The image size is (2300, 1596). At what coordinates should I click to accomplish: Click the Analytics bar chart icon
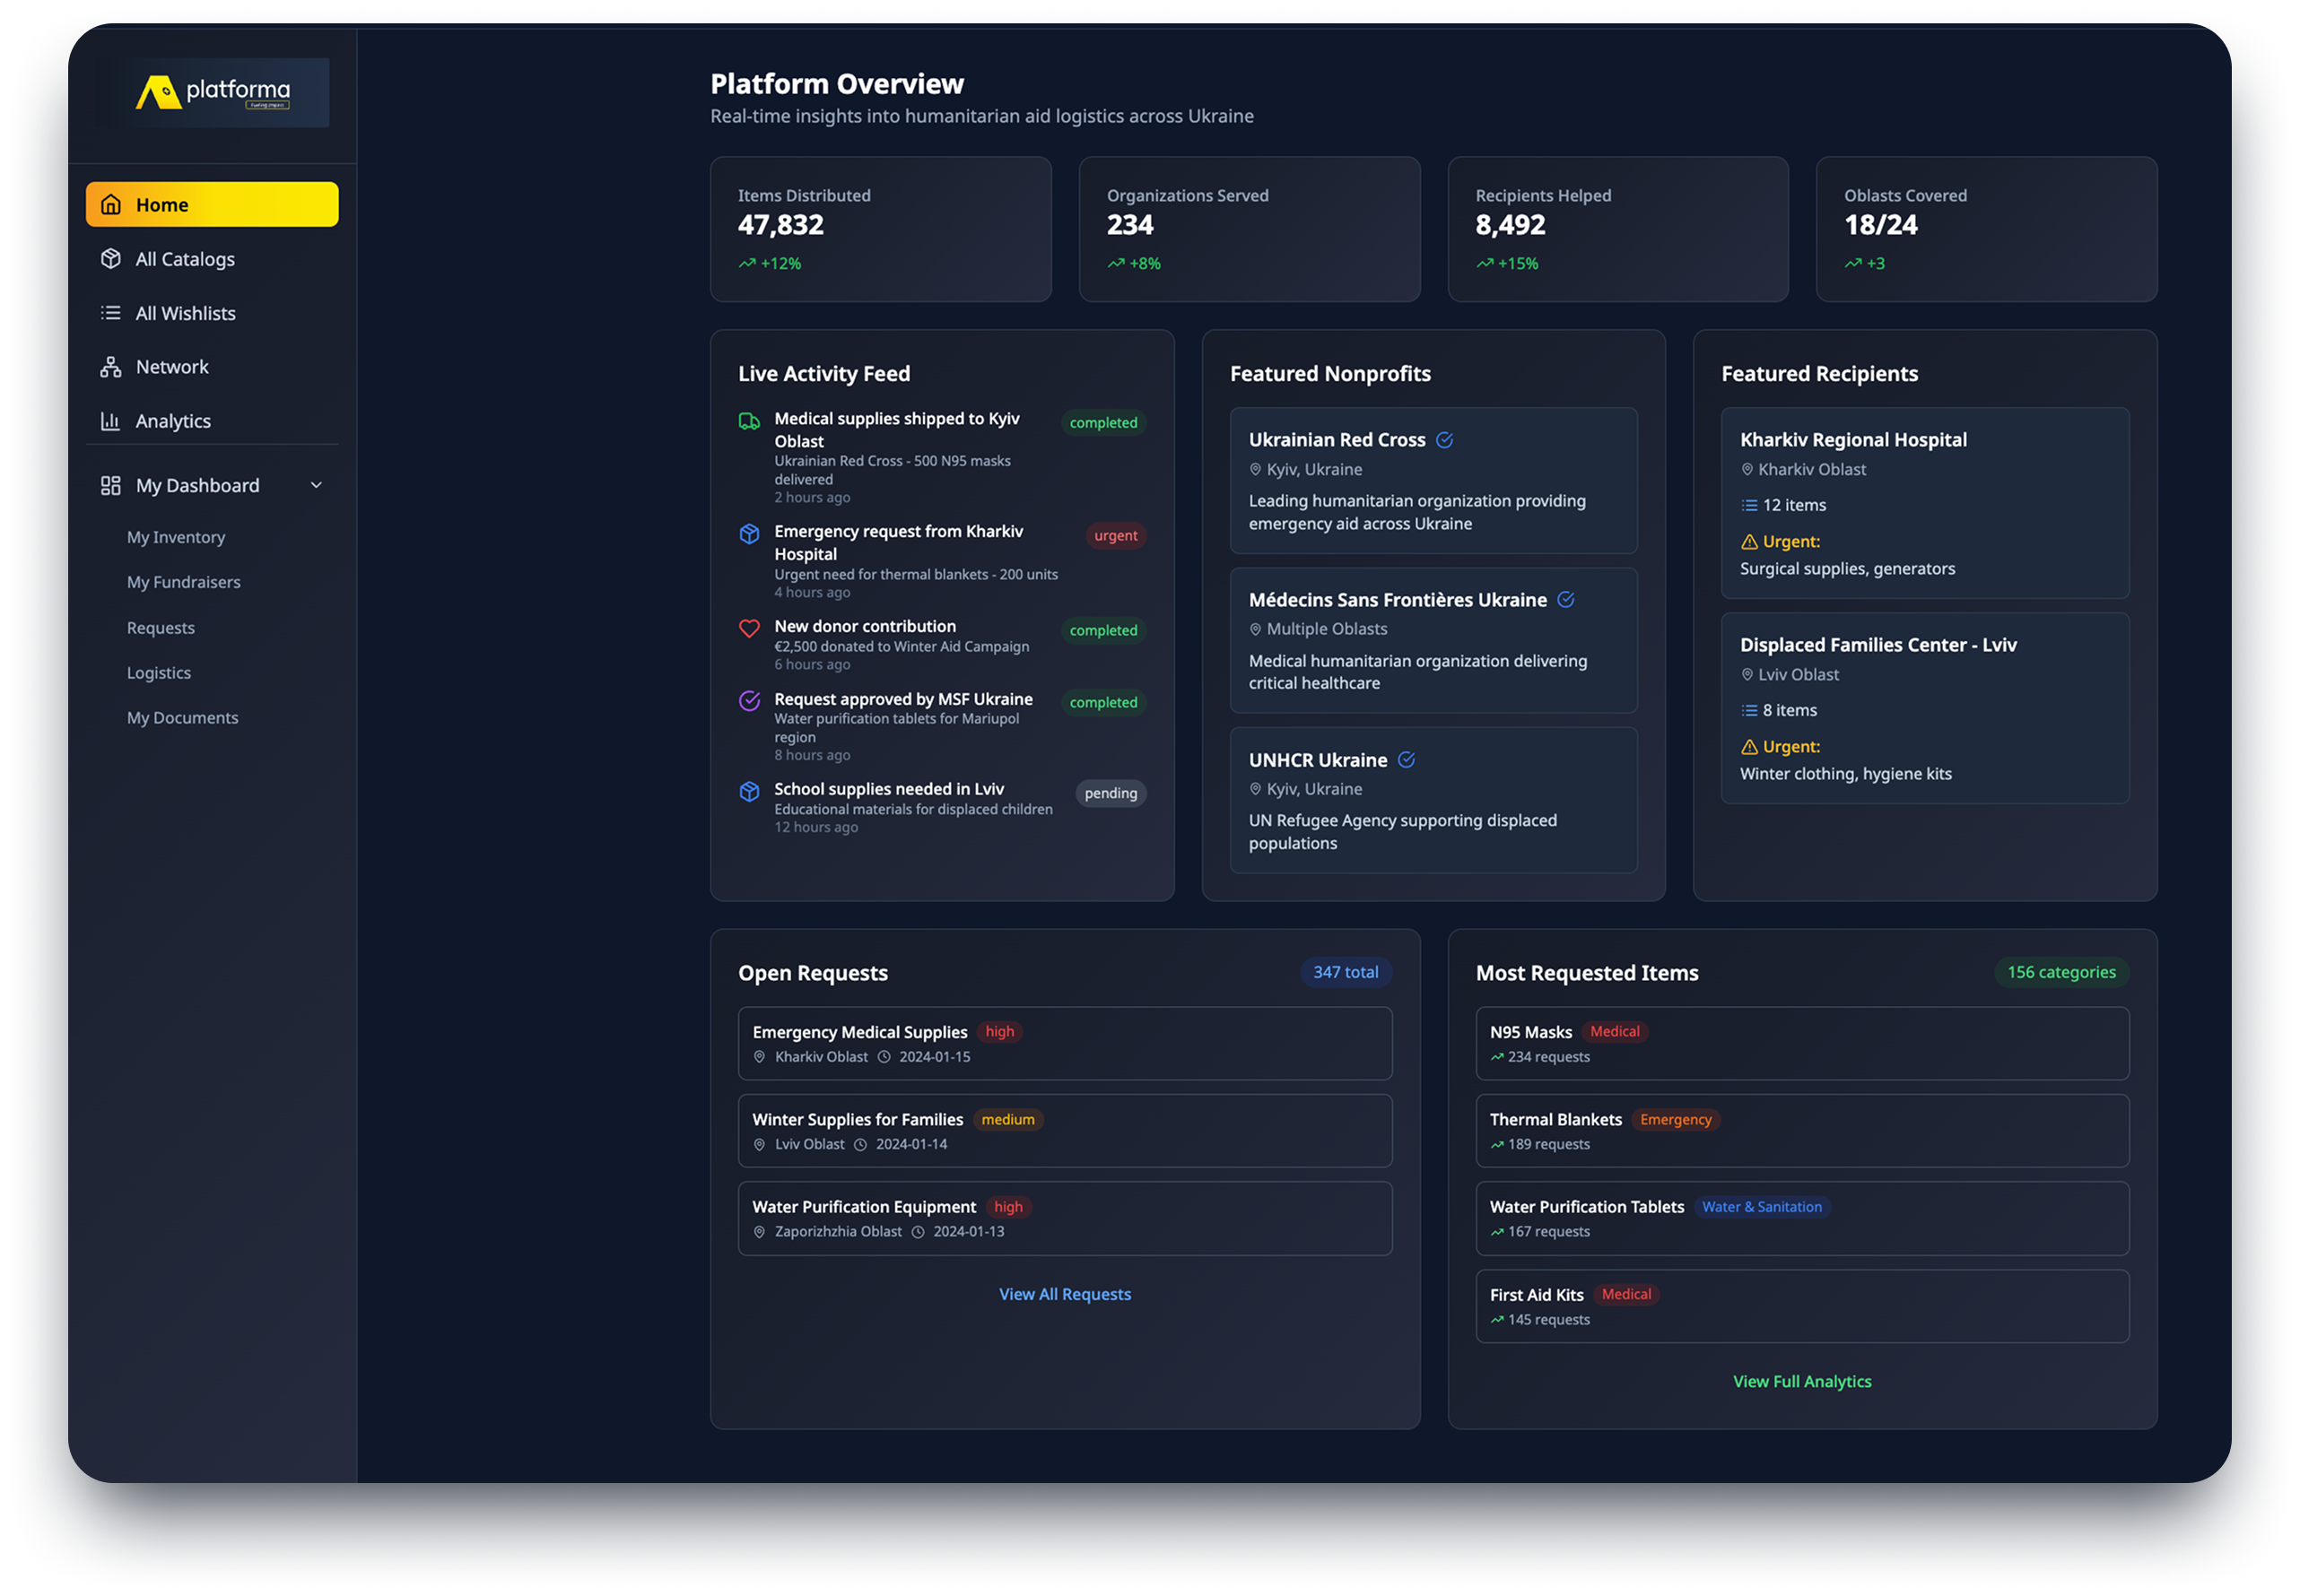111,421
